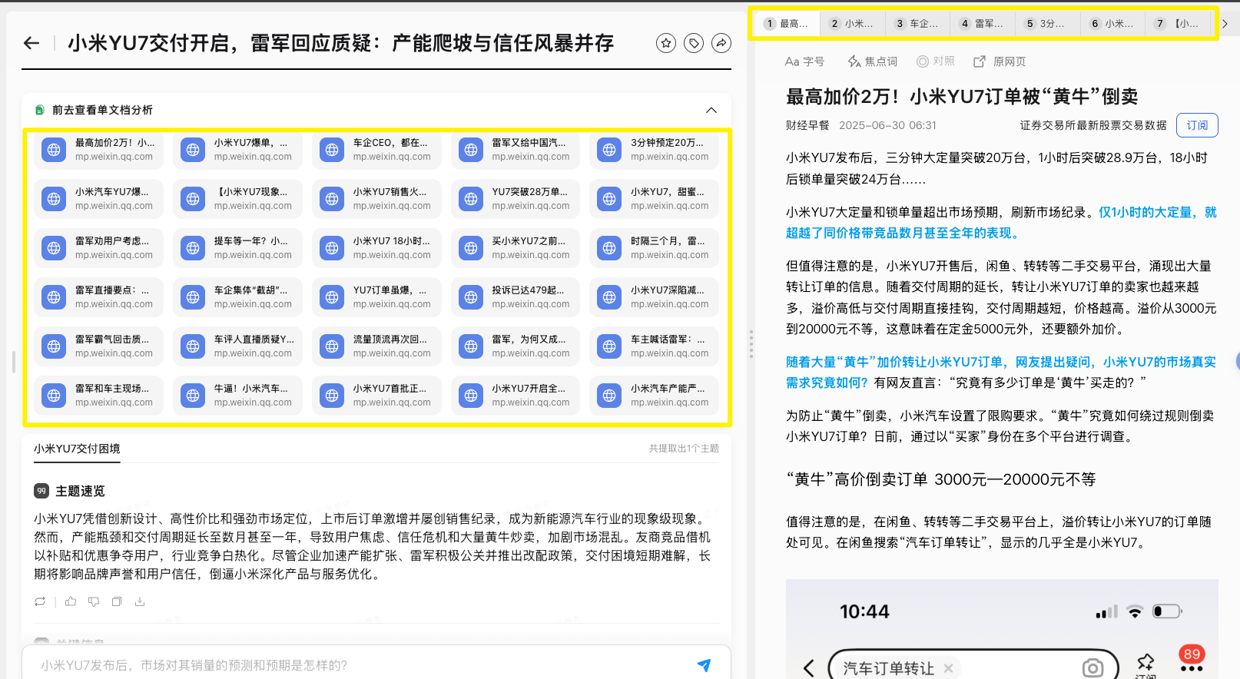Click globe icon of 雷军又给中国汽 card
1240x679 pixels.
(471, 150)
